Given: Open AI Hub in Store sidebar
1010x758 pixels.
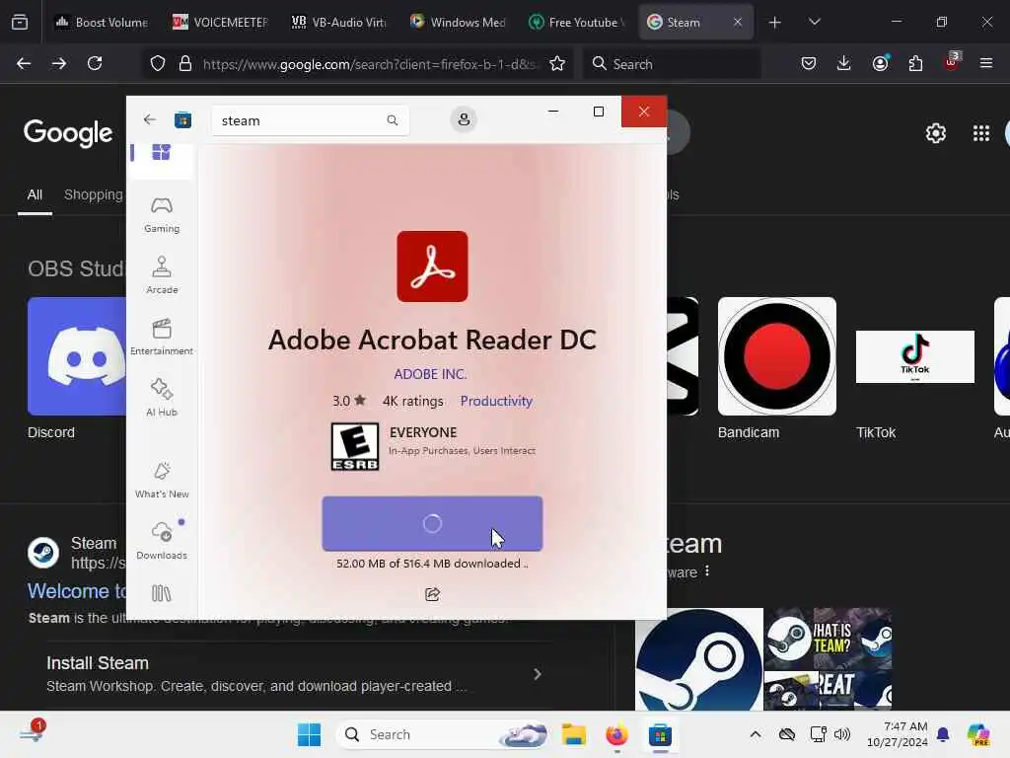Looking at the screenshot, I should click(162, 399).
